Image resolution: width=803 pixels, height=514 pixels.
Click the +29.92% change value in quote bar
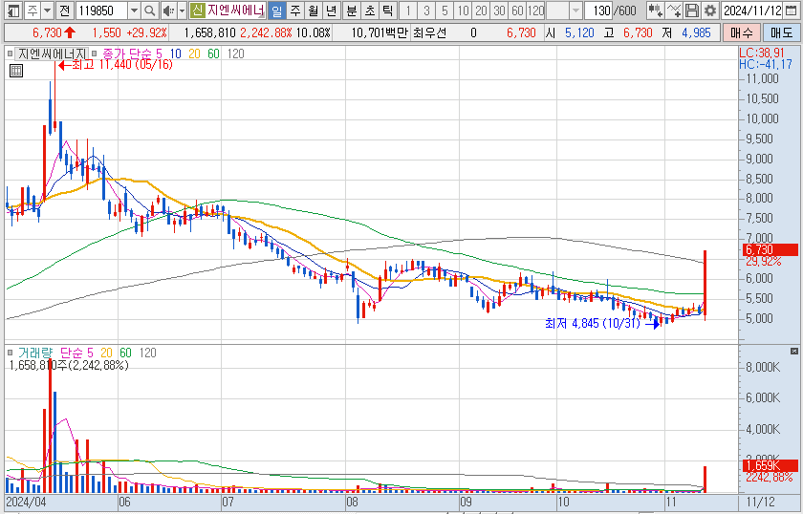click(146, 33)
